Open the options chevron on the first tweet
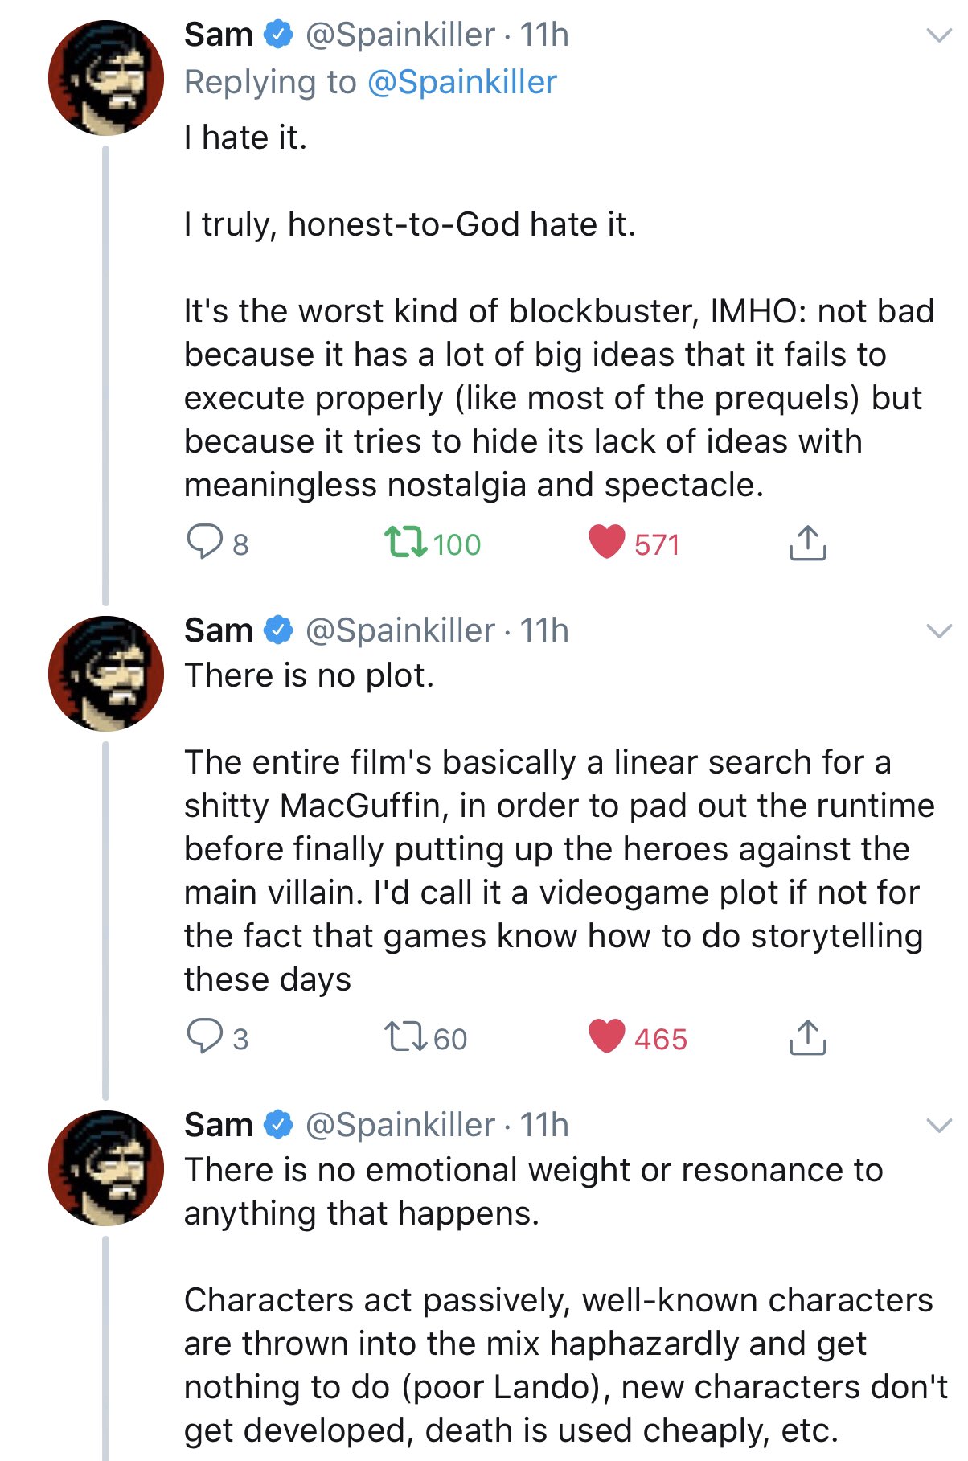Viewport: 968px width, 1461px height. (x=939, y=35)
